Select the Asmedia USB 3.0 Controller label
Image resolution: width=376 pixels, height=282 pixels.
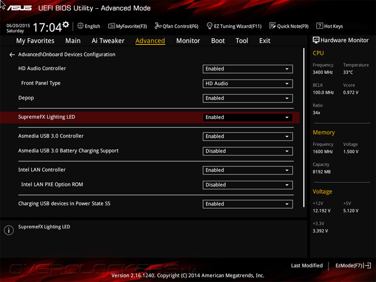coord(51,136)
